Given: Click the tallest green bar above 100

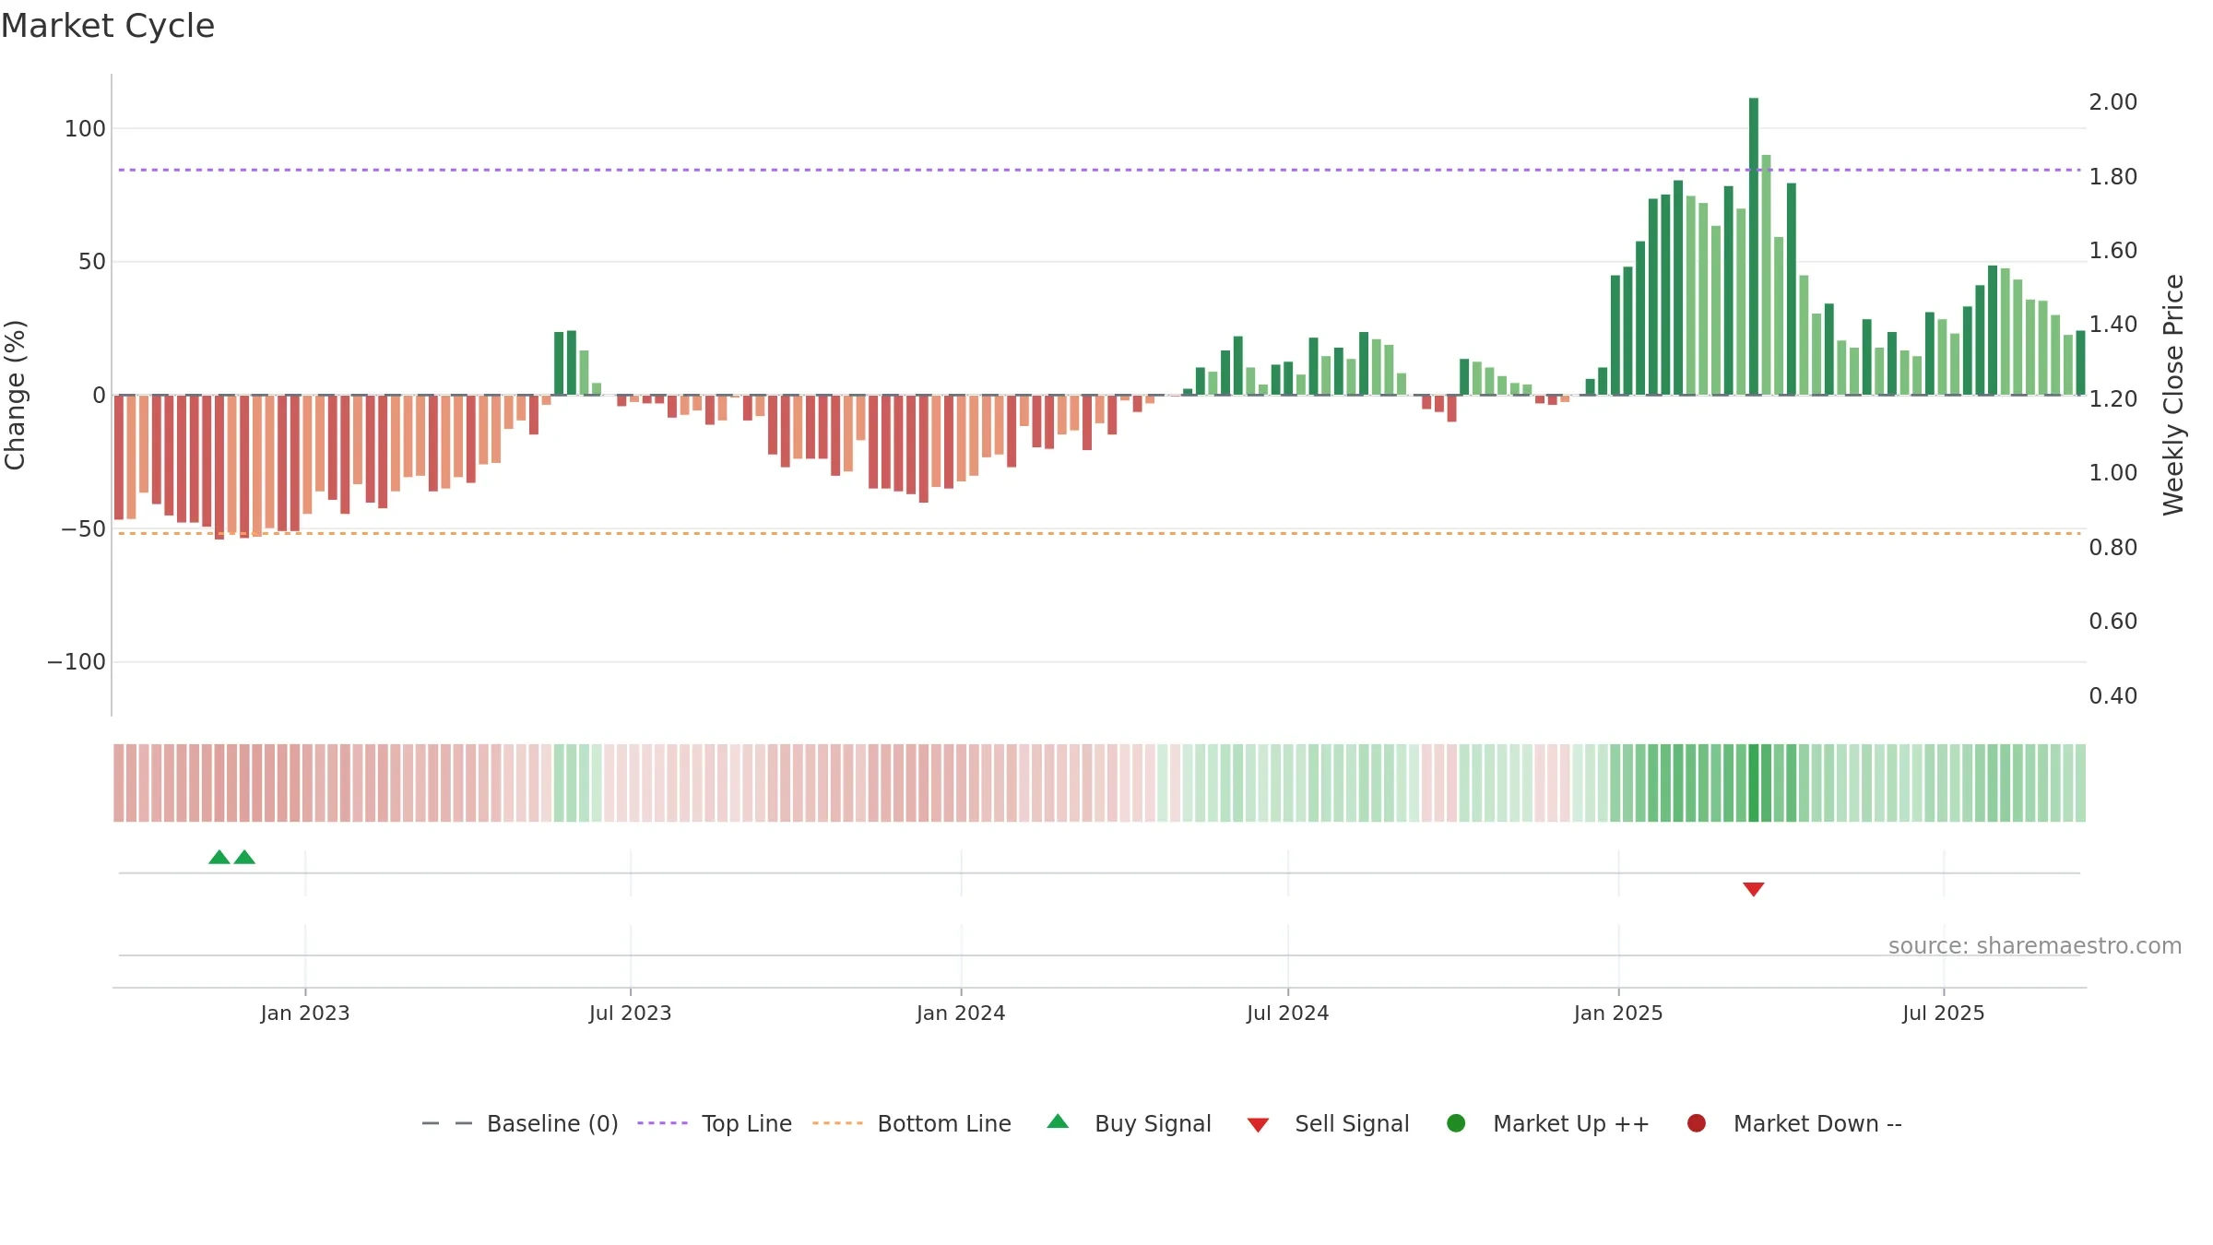Looking at the screenshot, I should (1754, 246).
